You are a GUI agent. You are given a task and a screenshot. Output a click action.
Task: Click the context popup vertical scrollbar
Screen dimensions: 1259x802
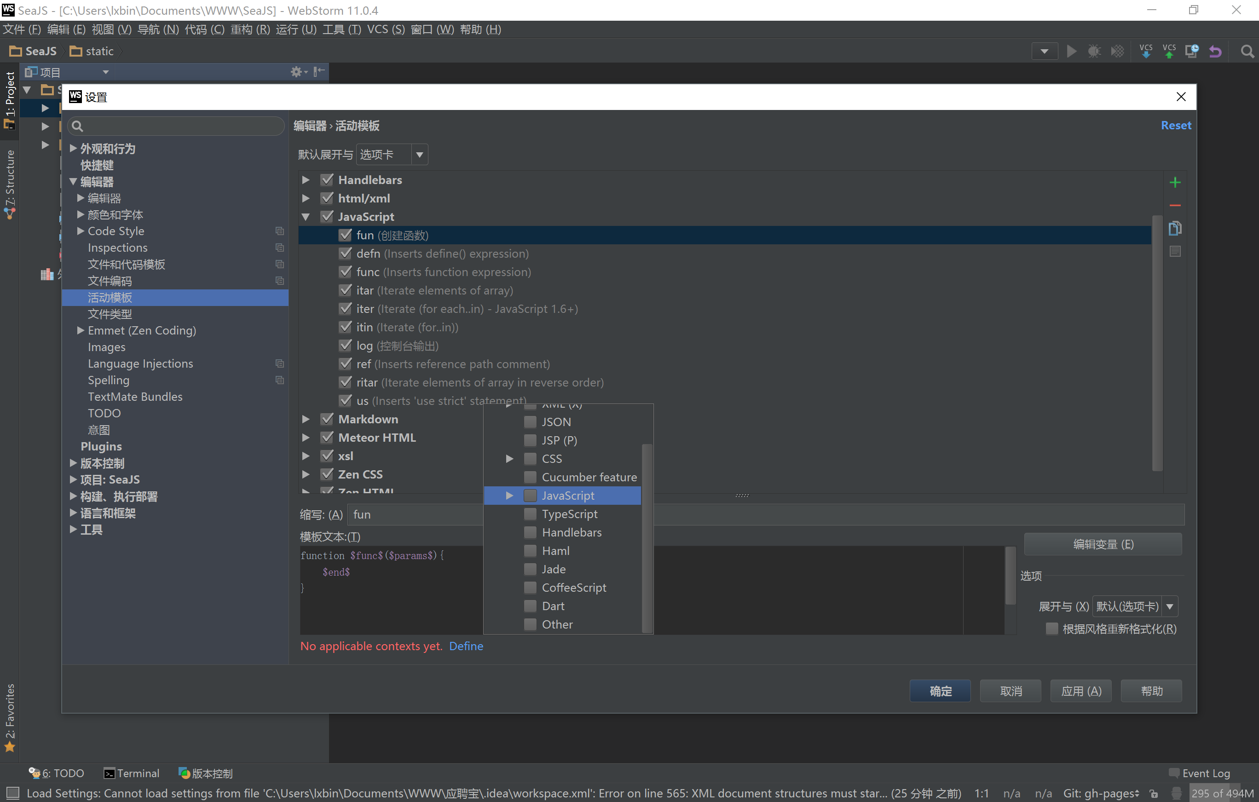click(x=647, y=537)
